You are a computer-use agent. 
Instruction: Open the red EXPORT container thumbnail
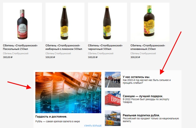(113, 99)
